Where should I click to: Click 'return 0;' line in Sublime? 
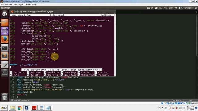pyautogui.click(x=22, y=95)
